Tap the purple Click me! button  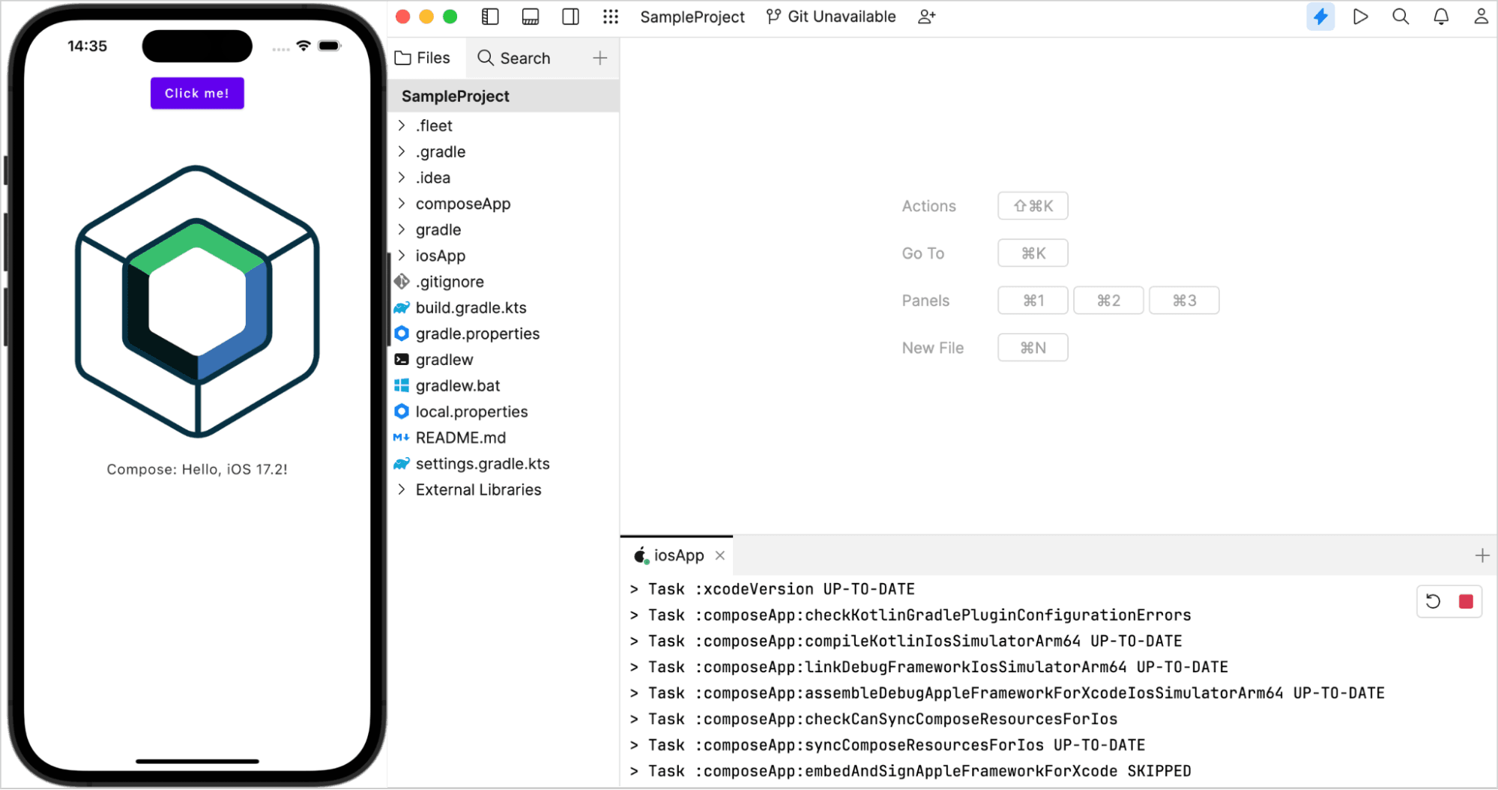point(197,93)
